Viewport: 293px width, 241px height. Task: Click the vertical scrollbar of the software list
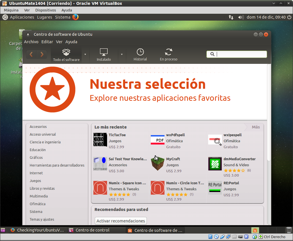pyautogui.click(x=269, y=114)
